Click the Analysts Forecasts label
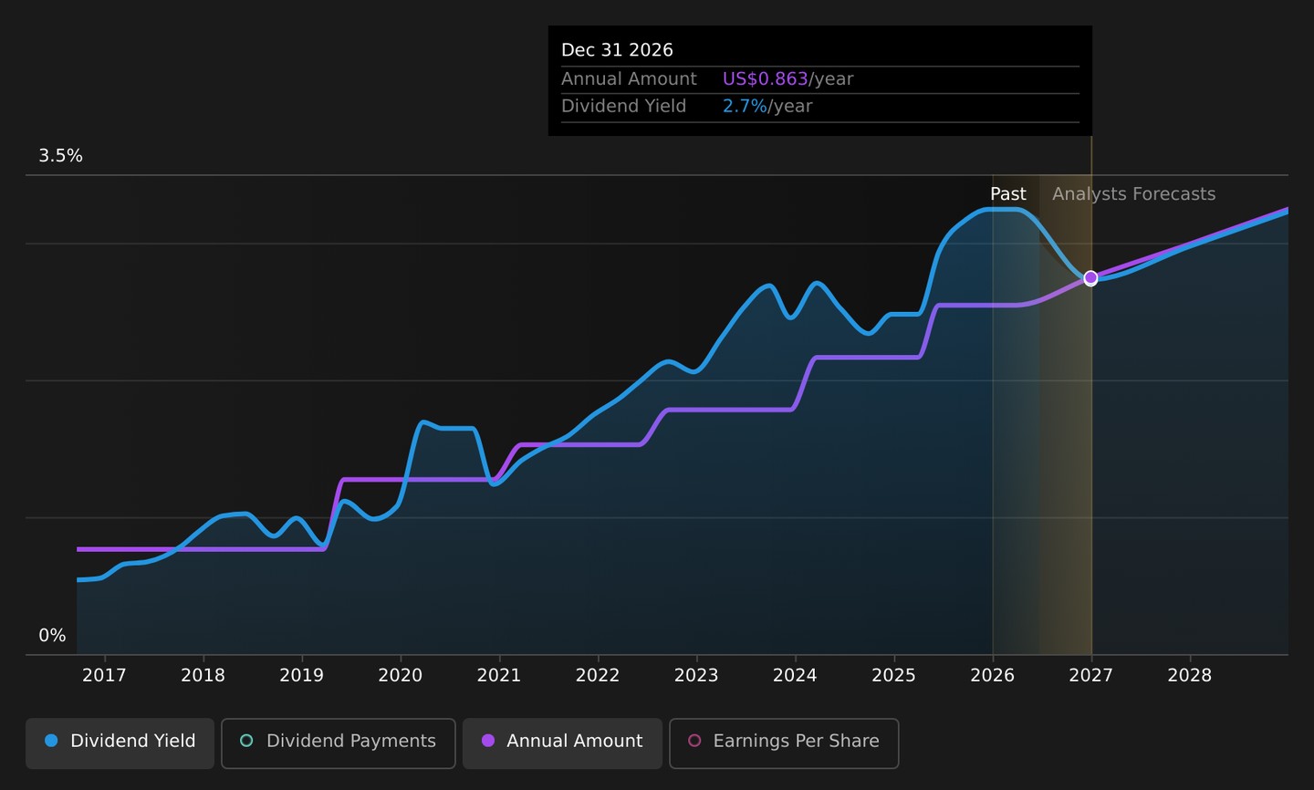The height and width of the screenshot is (790, 1314). [1134, 194]
